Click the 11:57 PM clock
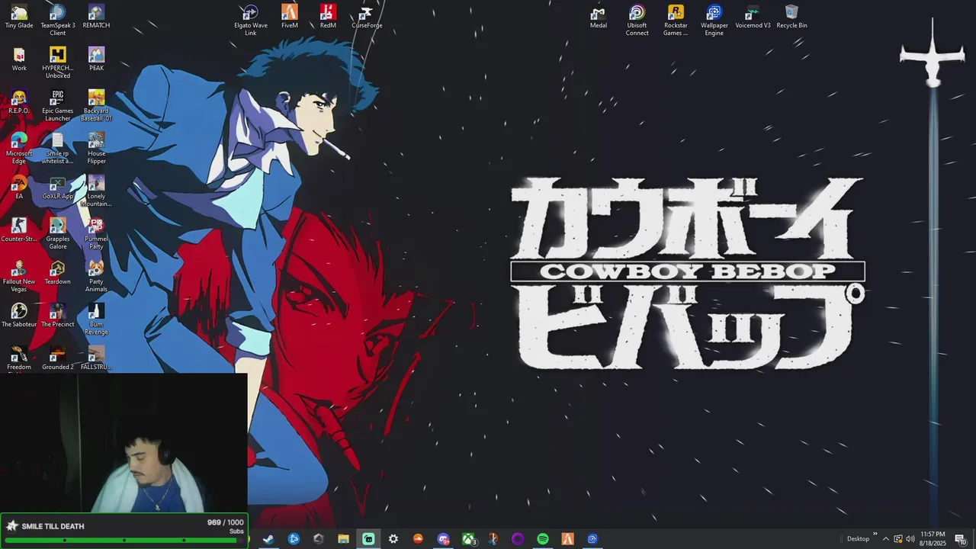 pyautogui.click(x=933, y=539)
